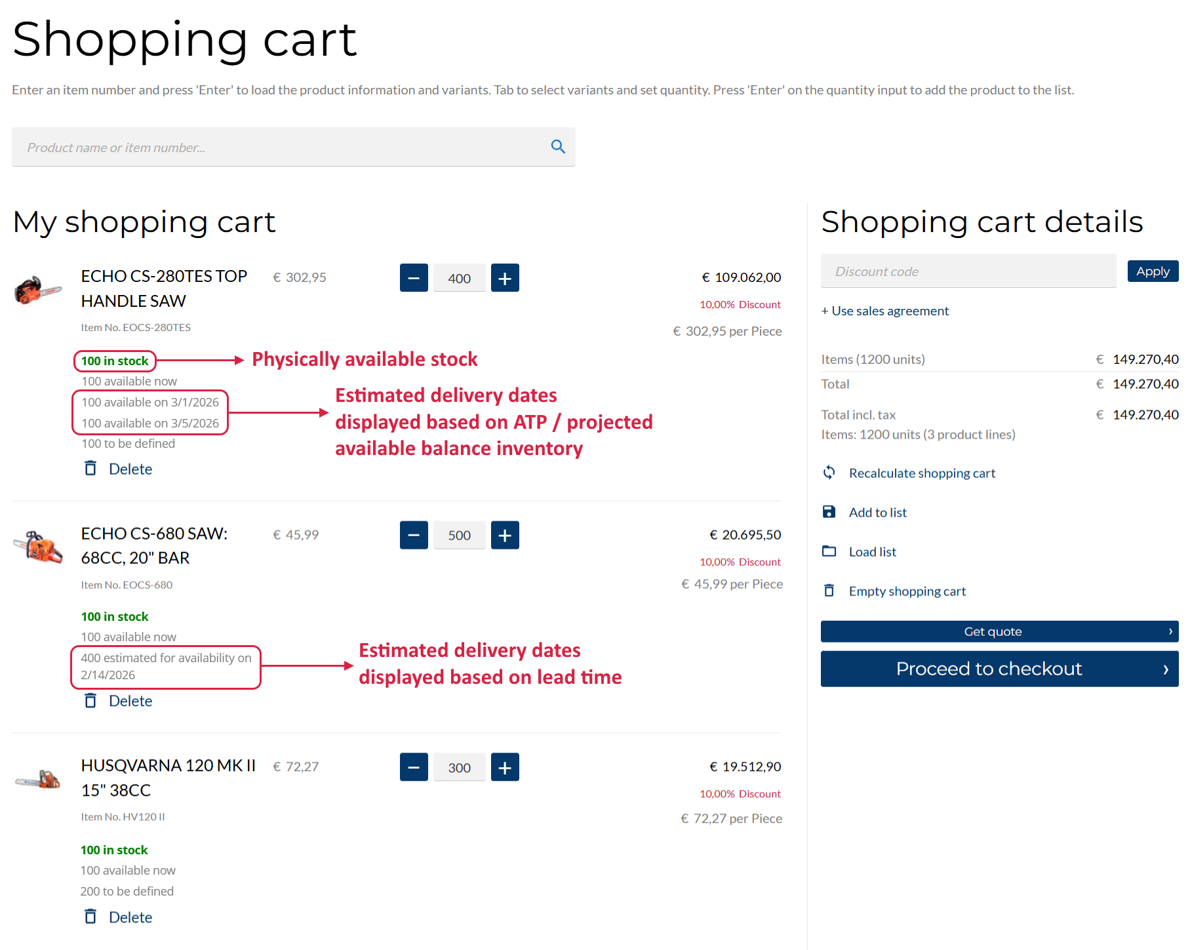Screen dimensions: 1190x950
Task: Click trash icon for Husqvarna 120 MK II
Action: [90, 917]
